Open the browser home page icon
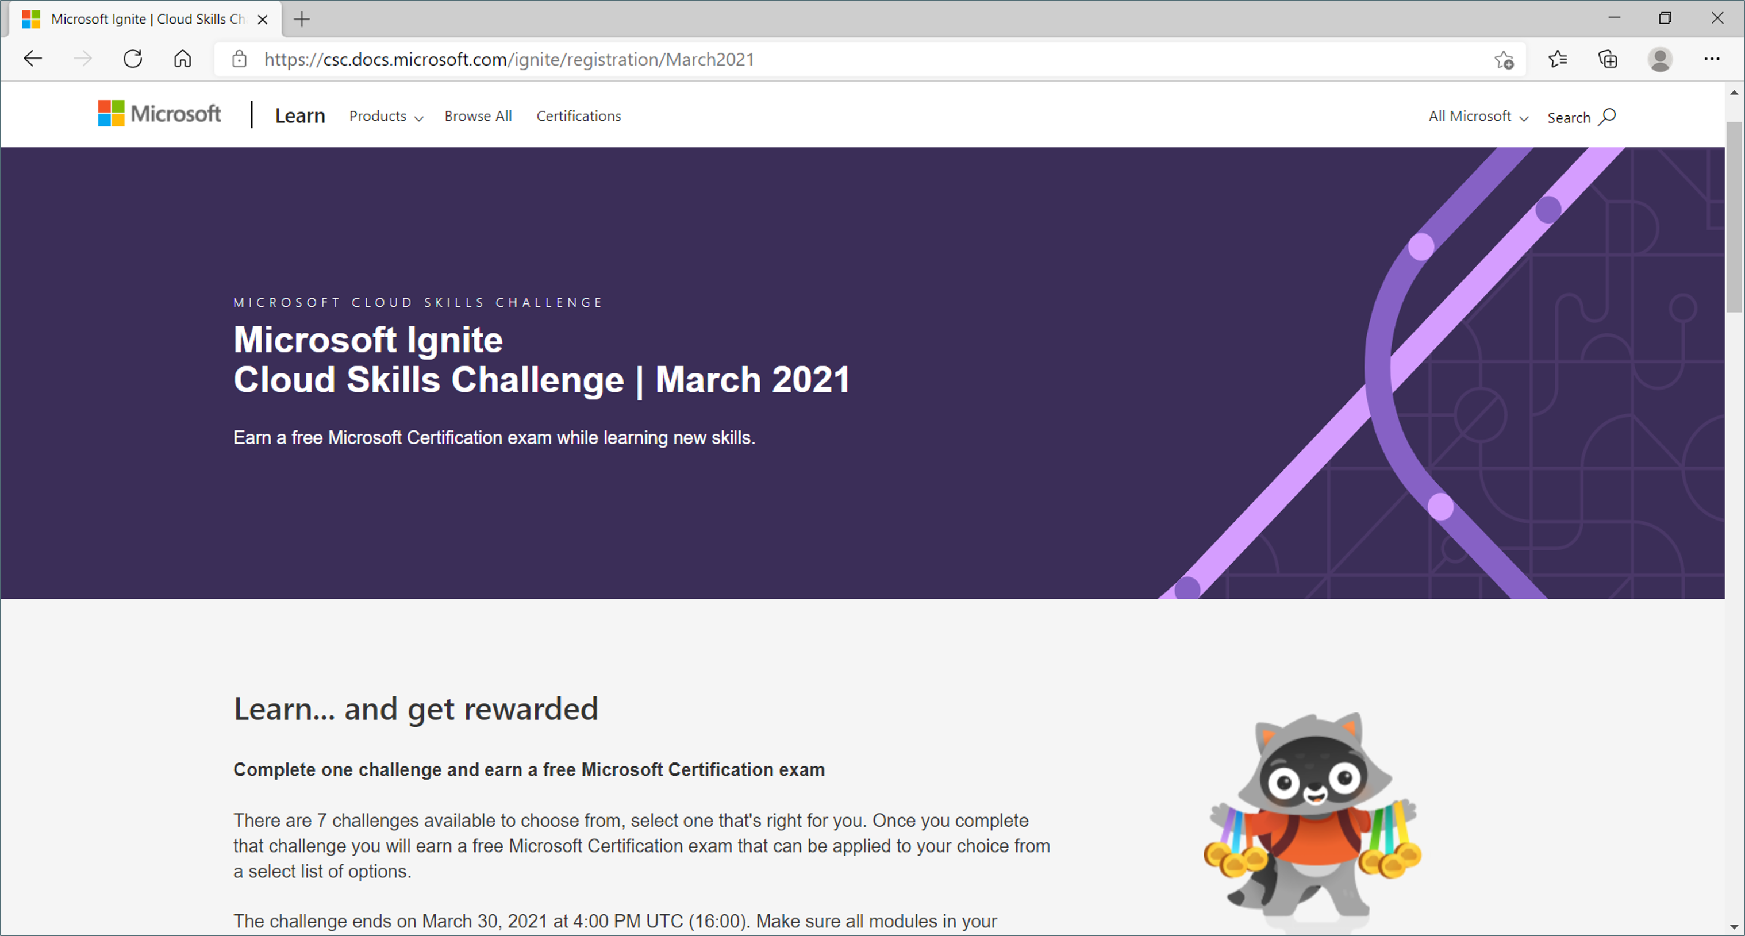The width and height of the screenshot is (1745, 936). [182, 59]
